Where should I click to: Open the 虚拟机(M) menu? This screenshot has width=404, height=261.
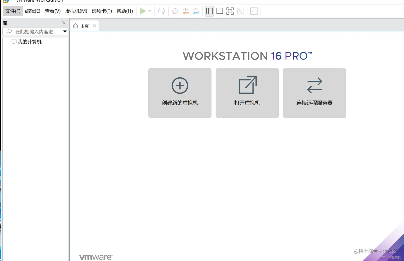click(76, 11)
